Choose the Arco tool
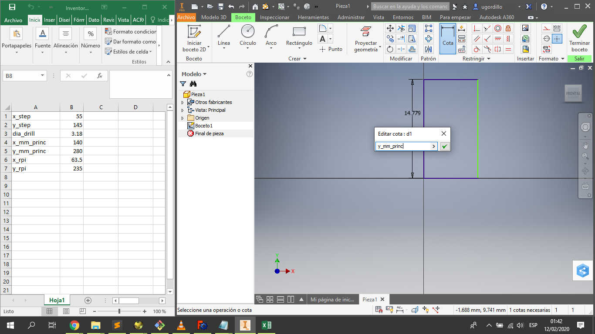 pyautogui.click(x=271, y=32)
